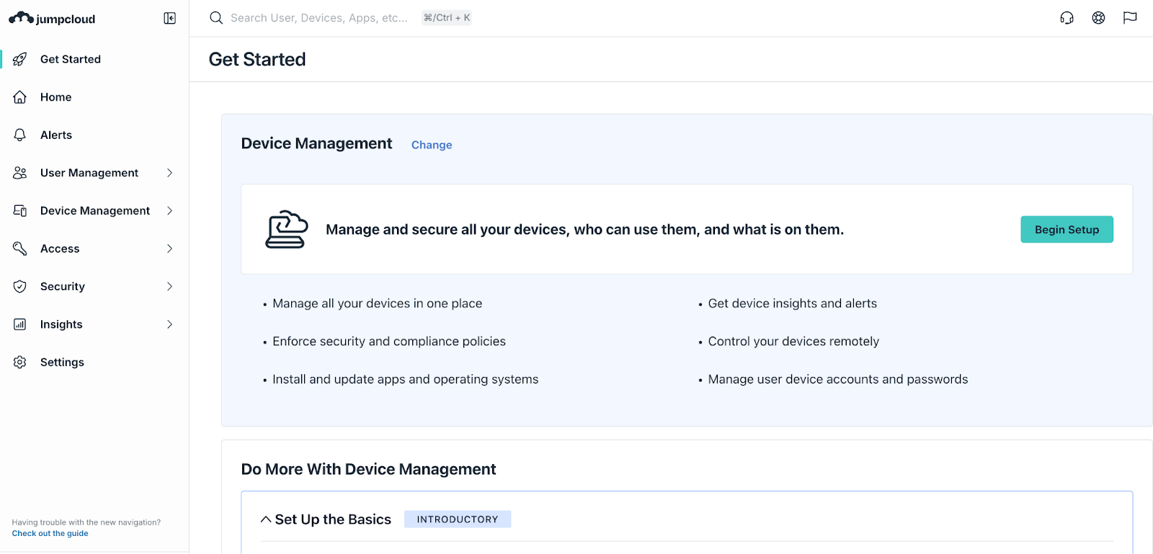Open the Insights menu item

(61, 324)
